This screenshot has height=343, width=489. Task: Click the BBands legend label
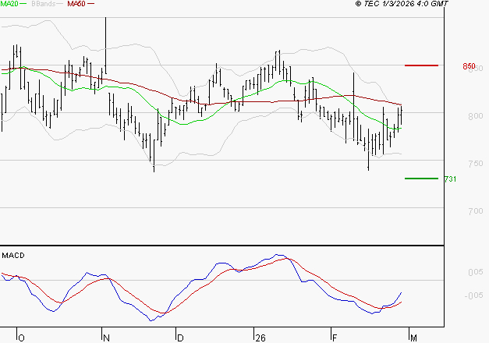point(43,4)
